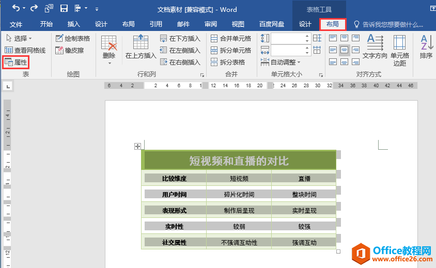
Task: Click the 短视频和直播的对比 title cell
Action: click(239, 161)
